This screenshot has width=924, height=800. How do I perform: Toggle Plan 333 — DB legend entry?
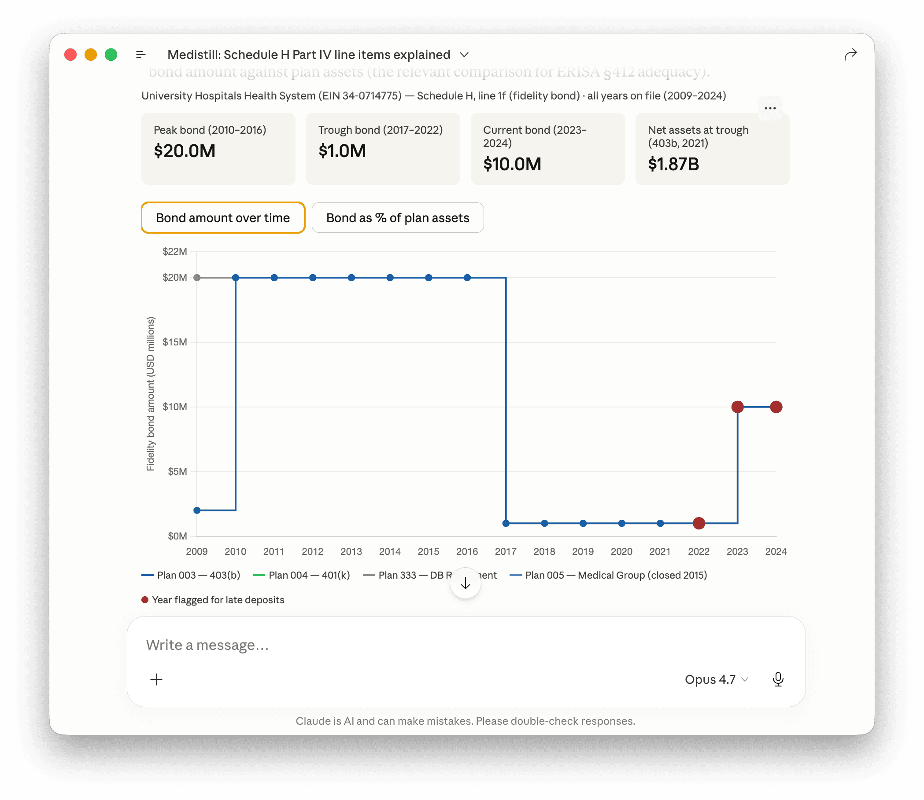[x=429, y=575]
